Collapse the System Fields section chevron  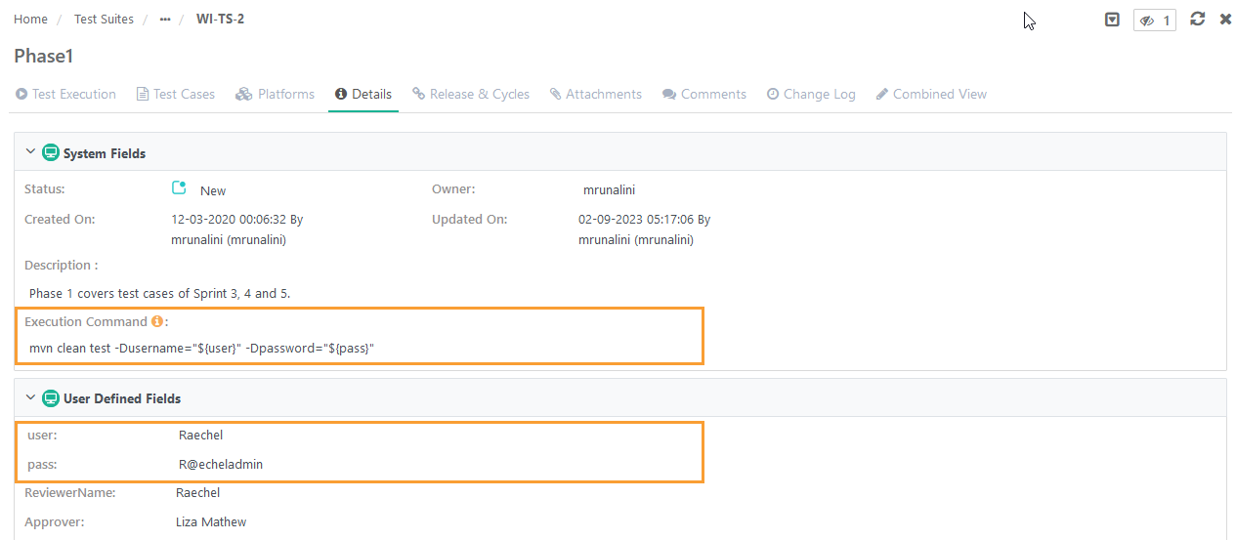(30, 152)
